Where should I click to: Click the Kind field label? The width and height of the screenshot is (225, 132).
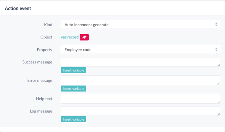48,25
